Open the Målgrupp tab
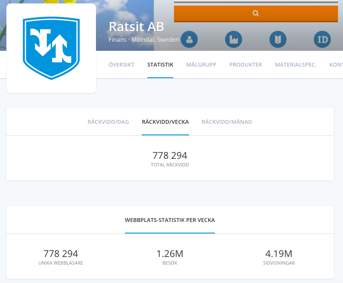Image resolution: width=343 pixels, height=283 pixels. pyautogui.click(x=201, y=65)
